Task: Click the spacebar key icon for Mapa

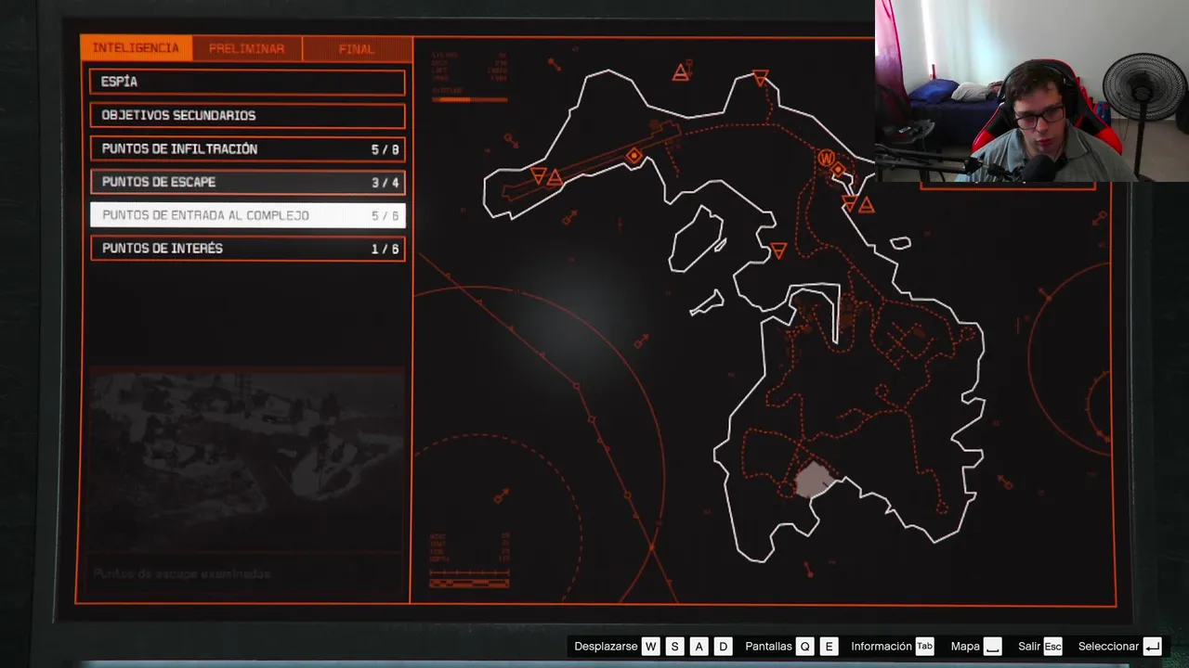Action: tap(993, 647)
